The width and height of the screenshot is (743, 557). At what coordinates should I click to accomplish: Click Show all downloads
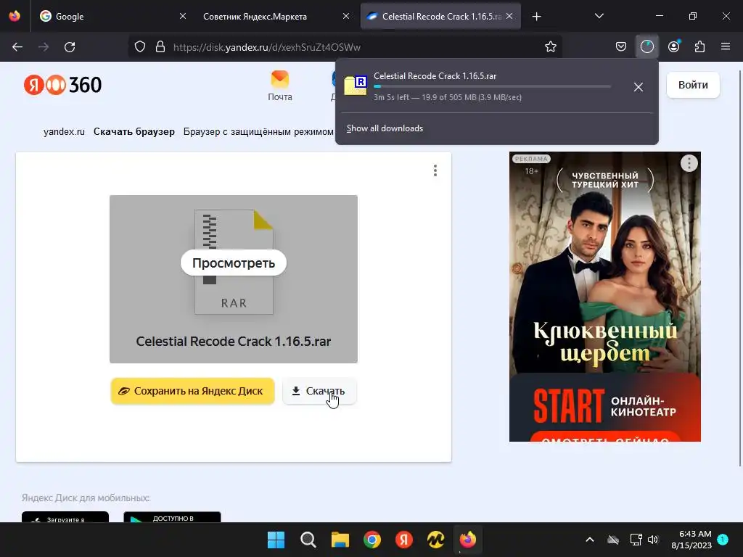[x=385, y=128]
